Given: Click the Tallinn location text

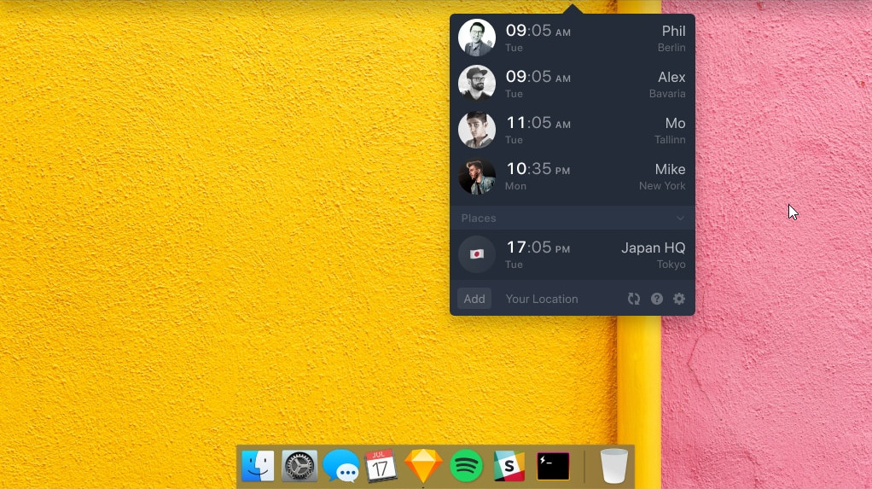Looking at the screenshot, I should pos(670,140).
